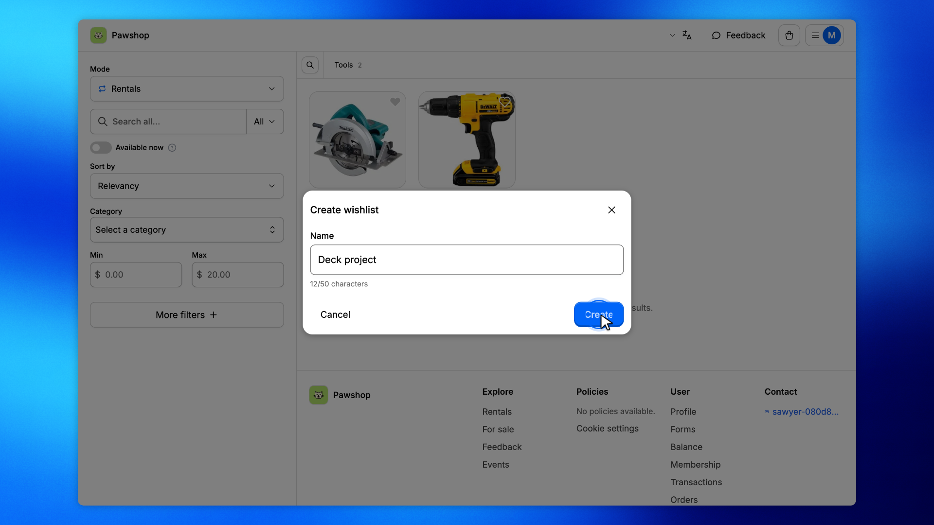934x525 pixels.
Task: Open the Feedback button in header
Action: 738,35
